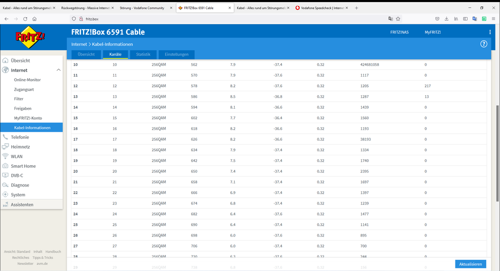Viewport: 500px width, 271px height.
Task: Click Internet in the breadcrumb
Action: pos(79,44)
